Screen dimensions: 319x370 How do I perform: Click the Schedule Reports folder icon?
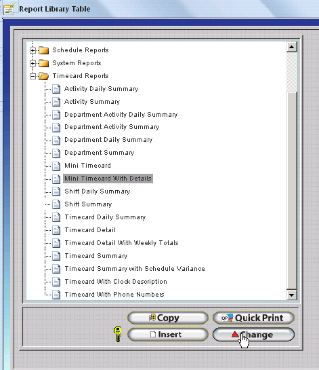44,50
